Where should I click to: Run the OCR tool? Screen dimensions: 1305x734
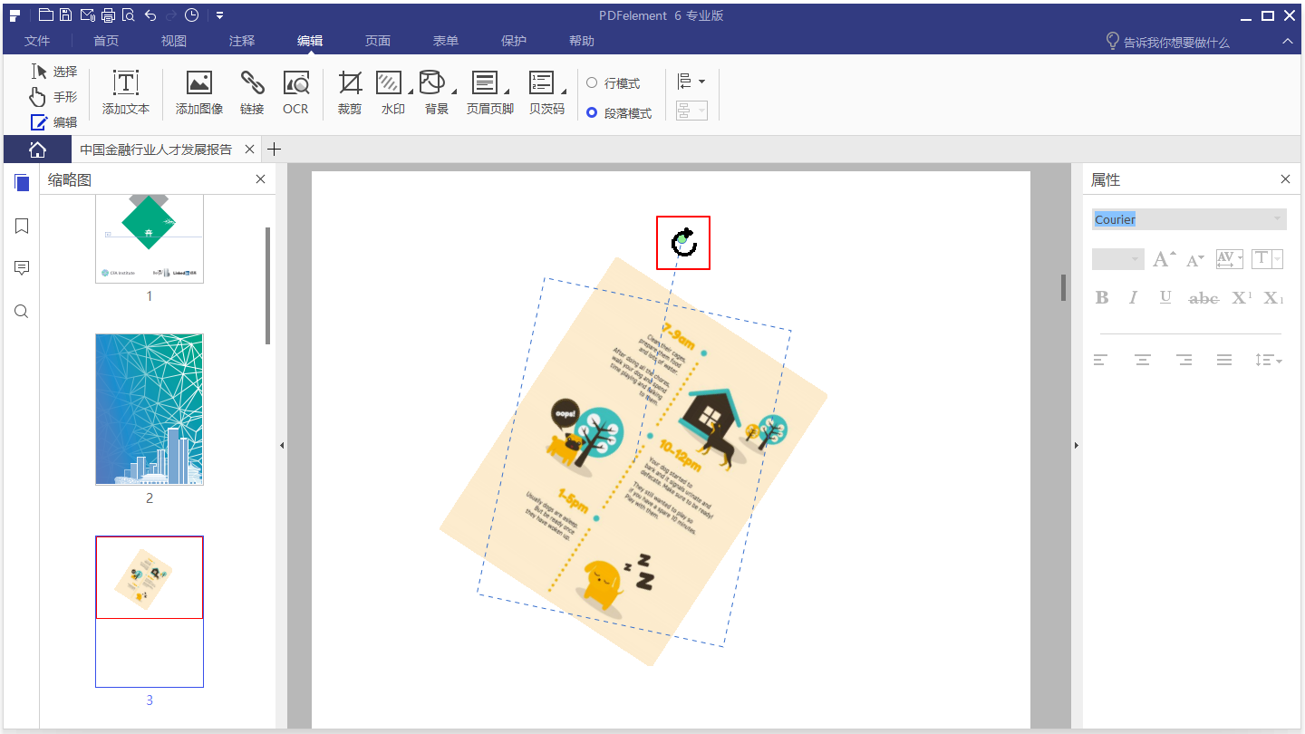(295, 93)
